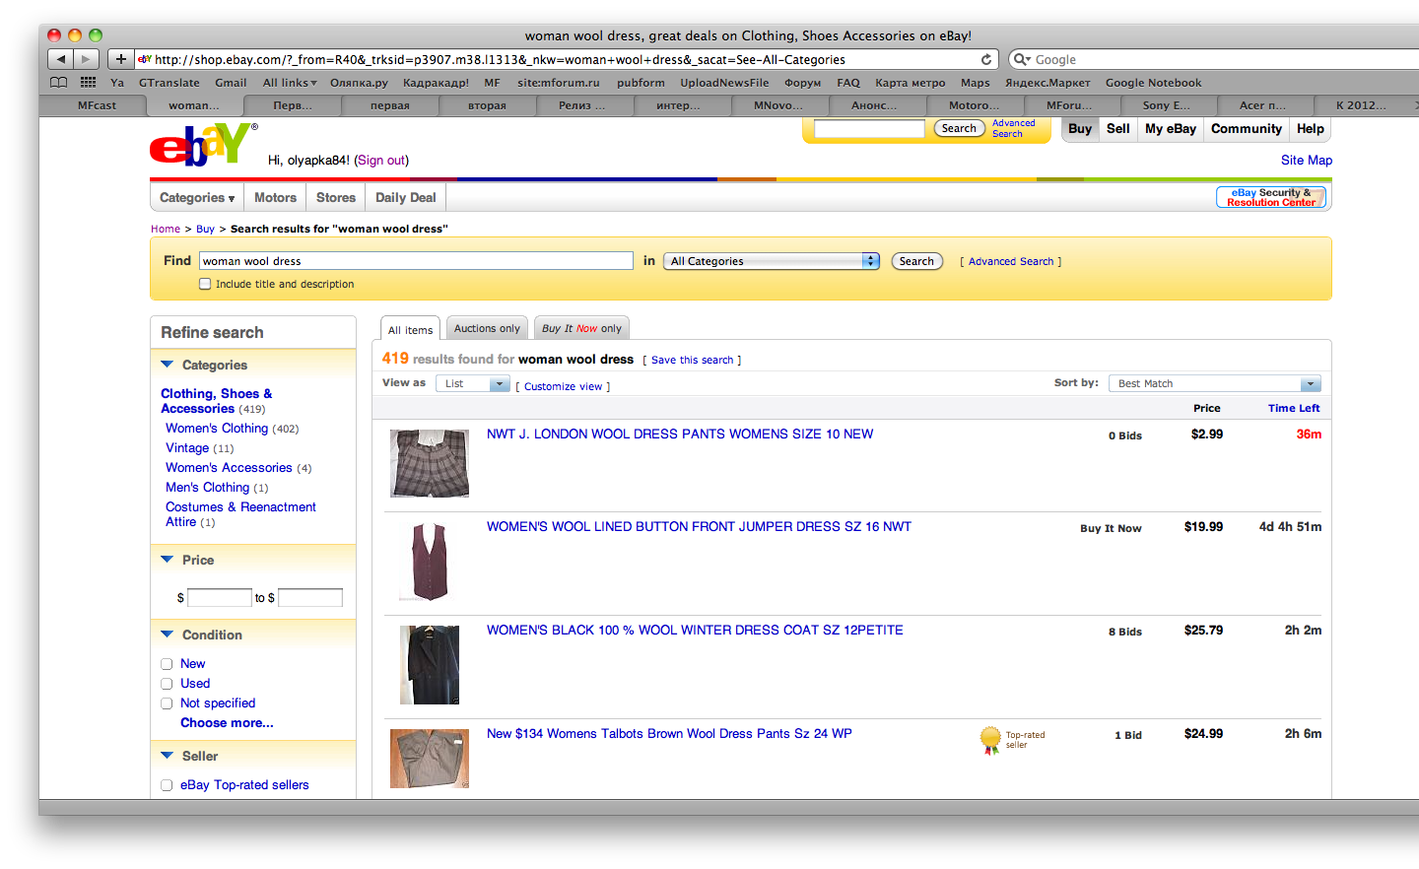Viewport: 1419px width, 869px height.
Task: Click the eBay logo
Action: pos(202,145)
